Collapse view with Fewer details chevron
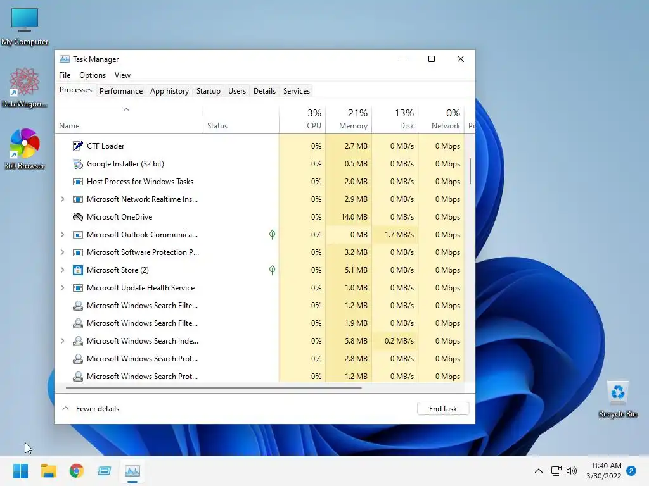Image resolution: width=649 pixels, height=486 pixels. [x=65, y=408]
